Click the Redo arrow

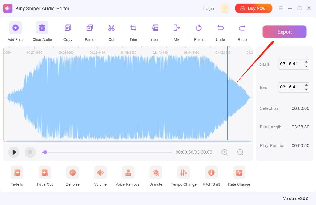click(242, 28)
